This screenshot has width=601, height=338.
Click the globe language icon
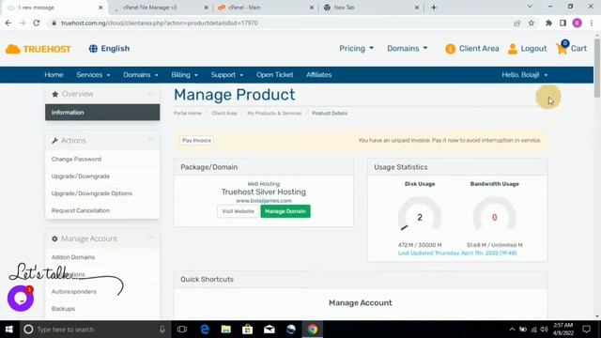(x=93, y=49)
